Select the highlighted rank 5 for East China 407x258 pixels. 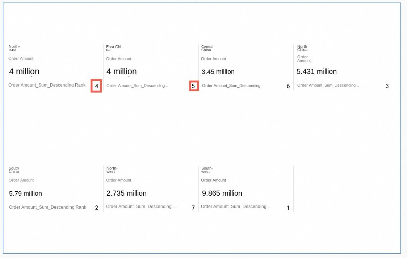193,86
